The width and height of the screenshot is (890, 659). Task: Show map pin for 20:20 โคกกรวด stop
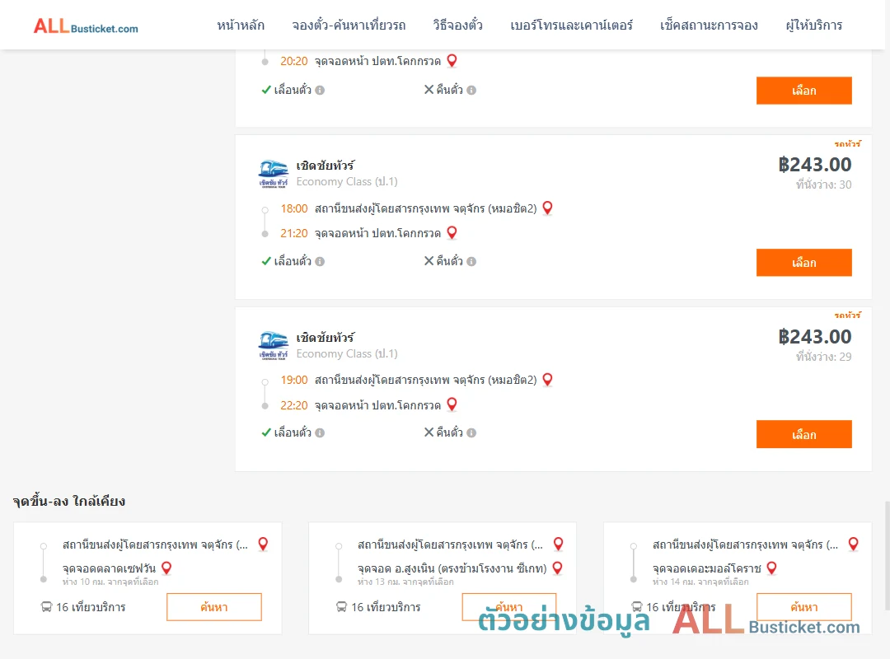(452, 61)
